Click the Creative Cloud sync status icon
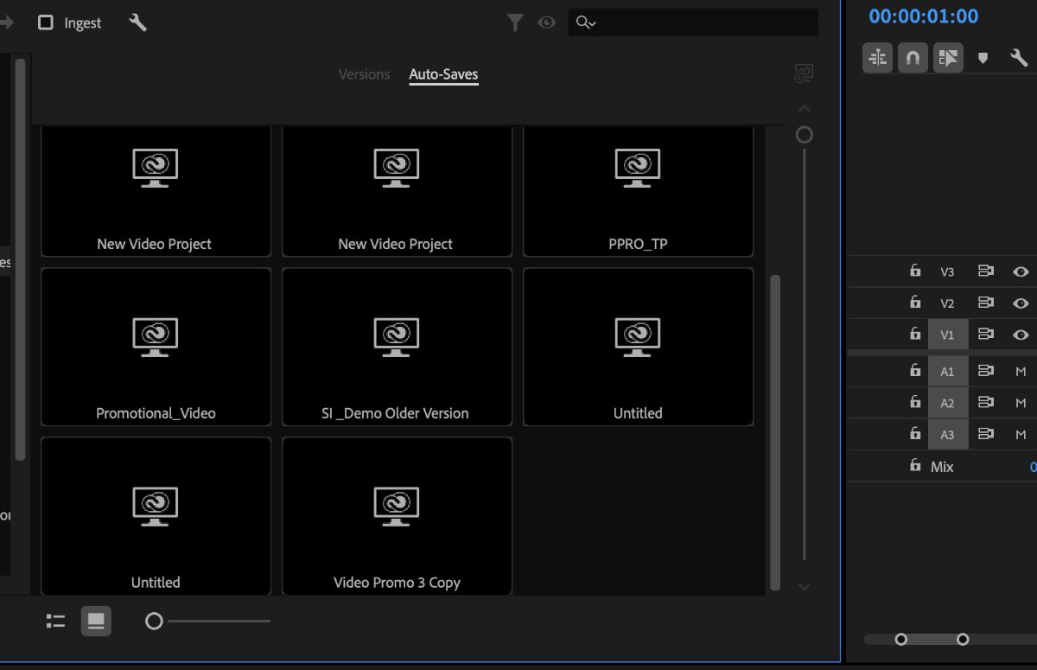This screenshot has width=1037, height=670. 804,73
